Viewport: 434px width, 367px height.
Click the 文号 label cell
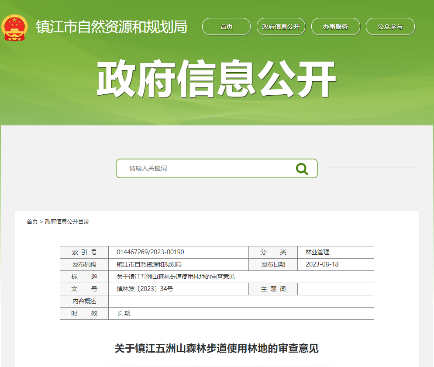(x=84, y=289)
